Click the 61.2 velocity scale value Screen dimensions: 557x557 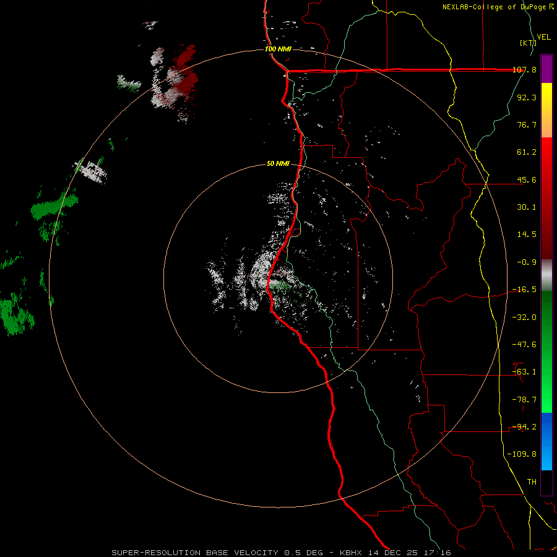point(527,152)
